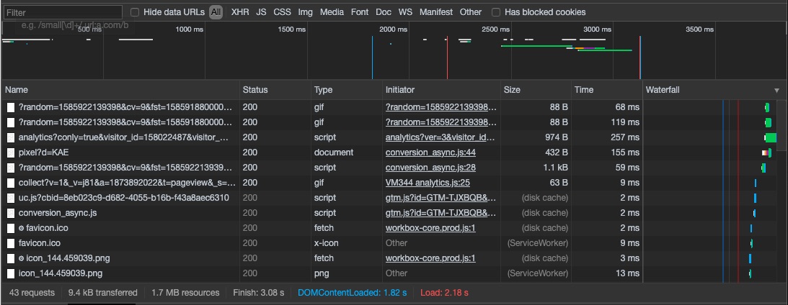This screenshot has height=305, width=788.
Task: Click the file icon beside the analytics?conly request
Action: pyautogui.click(x=11, y=137)
